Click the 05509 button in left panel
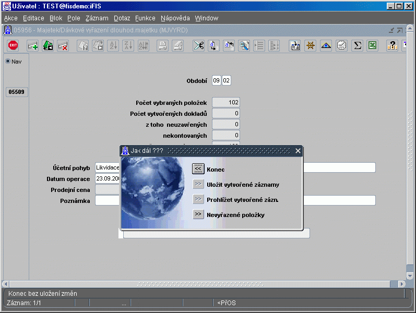 click(x=17, y=92)
